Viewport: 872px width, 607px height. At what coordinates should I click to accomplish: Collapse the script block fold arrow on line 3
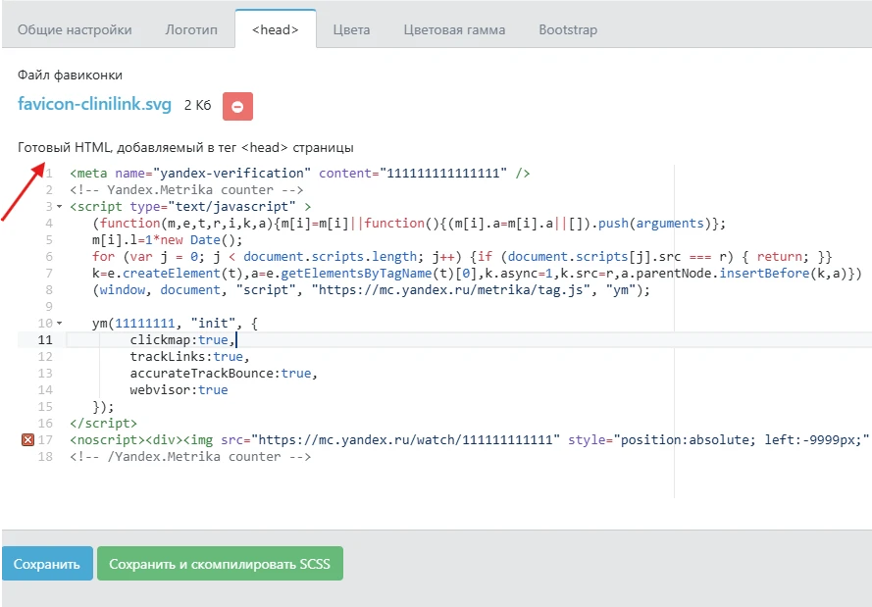pyautogui.click(x=59, y=207)
